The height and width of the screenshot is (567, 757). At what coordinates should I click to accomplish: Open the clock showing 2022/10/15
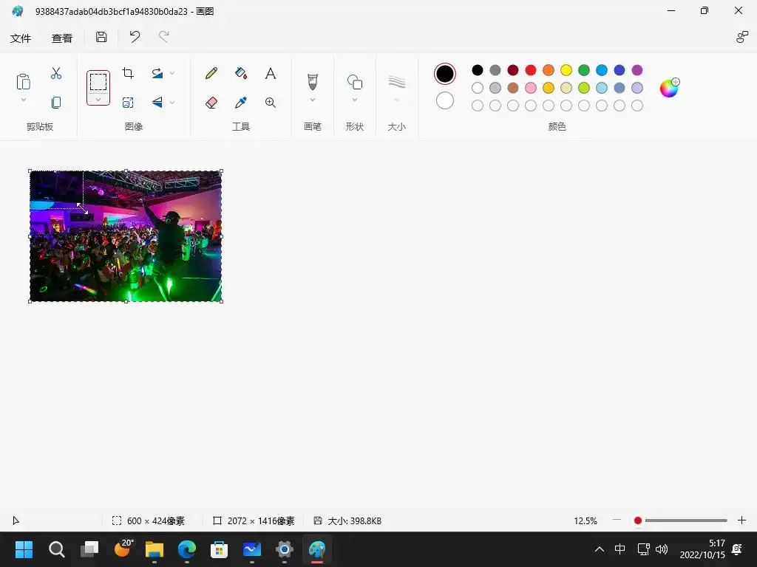[702, 549]
